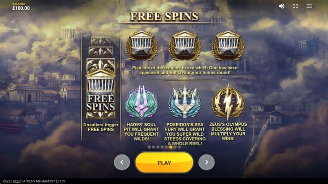Click the Free Spins scatter symbol

pyautogui.click(x=101, y=89)
